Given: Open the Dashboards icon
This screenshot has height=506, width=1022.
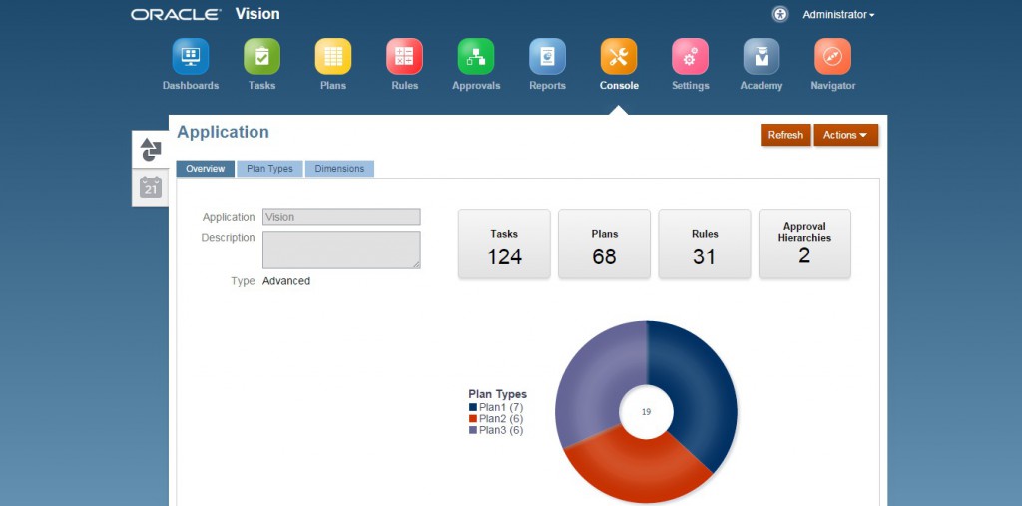Looking at the screenshot, I should pyautogui.click(x=191, y=56).
